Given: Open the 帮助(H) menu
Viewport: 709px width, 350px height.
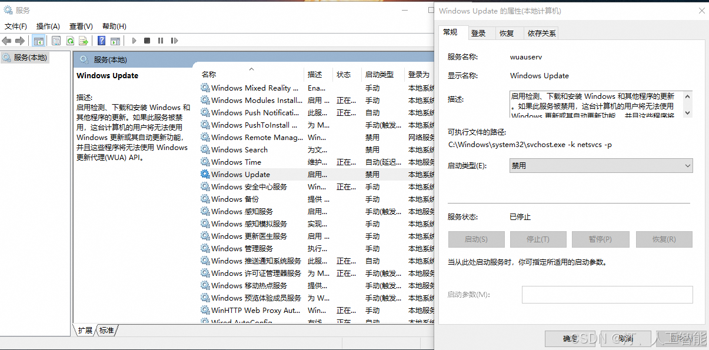Looking at the screenshot, I should tap(114, 26).
